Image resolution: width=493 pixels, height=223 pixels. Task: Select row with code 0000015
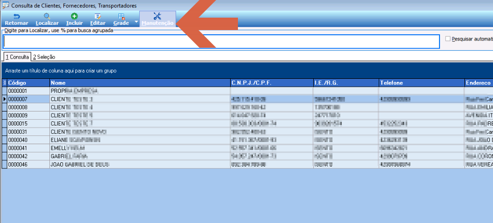[x=247, y=123]
